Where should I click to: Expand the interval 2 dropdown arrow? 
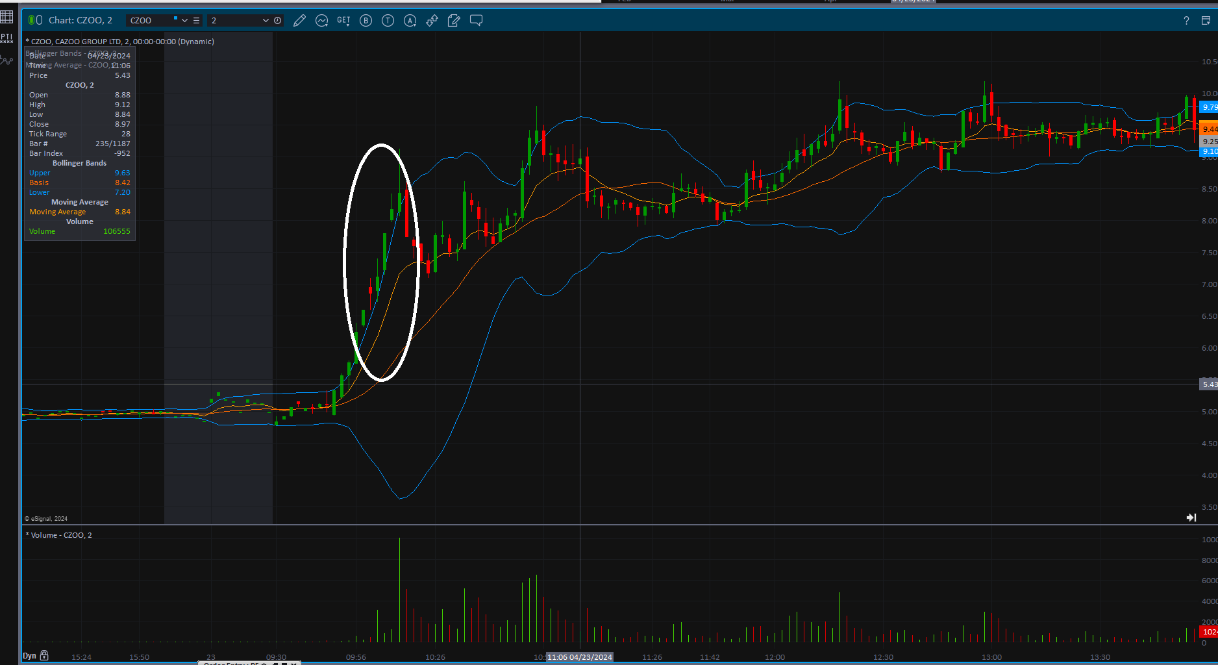click(265, 21)
